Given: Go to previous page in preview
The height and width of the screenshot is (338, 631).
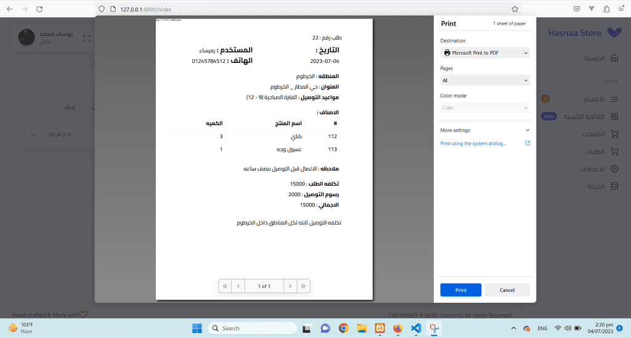Looking at the screenshot, I should click(x=238, y=286).
